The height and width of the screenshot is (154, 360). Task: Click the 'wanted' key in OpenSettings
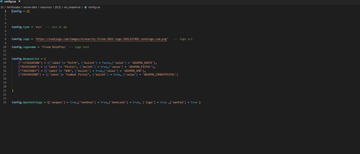coord(179,102)
